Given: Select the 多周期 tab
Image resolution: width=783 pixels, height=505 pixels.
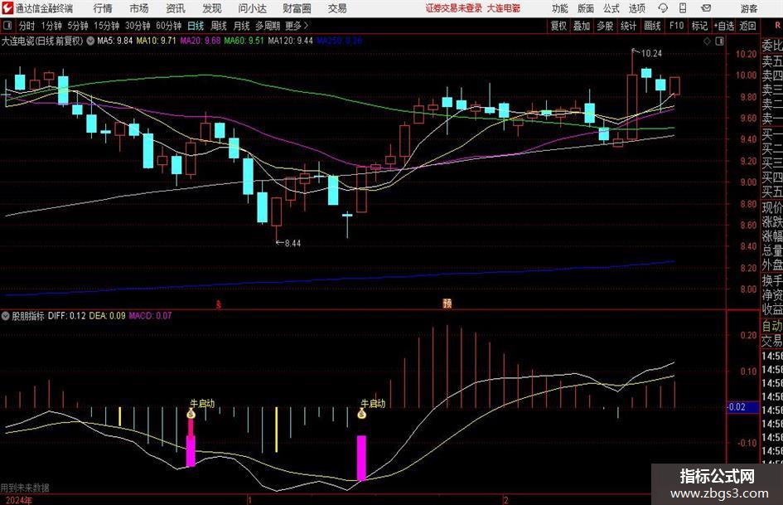Looking at the screenshot, I should pyautogui.click(x=268, y=26).
